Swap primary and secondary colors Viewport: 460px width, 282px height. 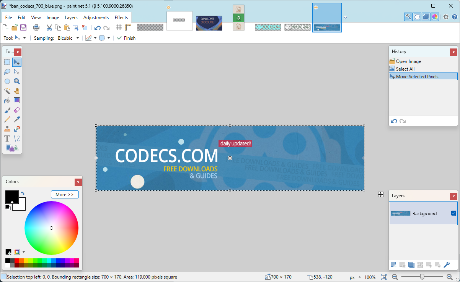click(x=23, y=193)
